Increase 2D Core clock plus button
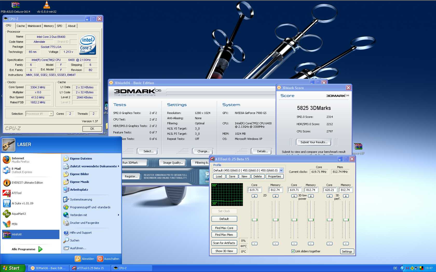Screen dimensions: 436x272 255,196
